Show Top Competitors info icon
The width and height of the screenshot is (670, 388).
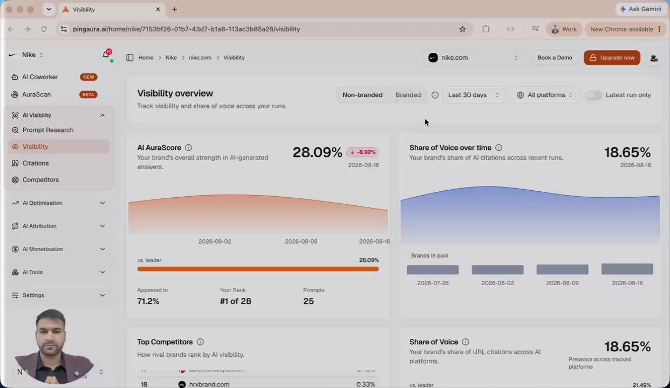[200, 342]
